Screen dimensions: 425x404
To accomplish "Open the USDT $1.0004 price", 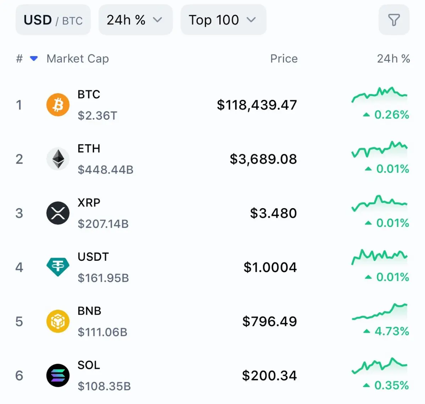I will click(270, 267).
